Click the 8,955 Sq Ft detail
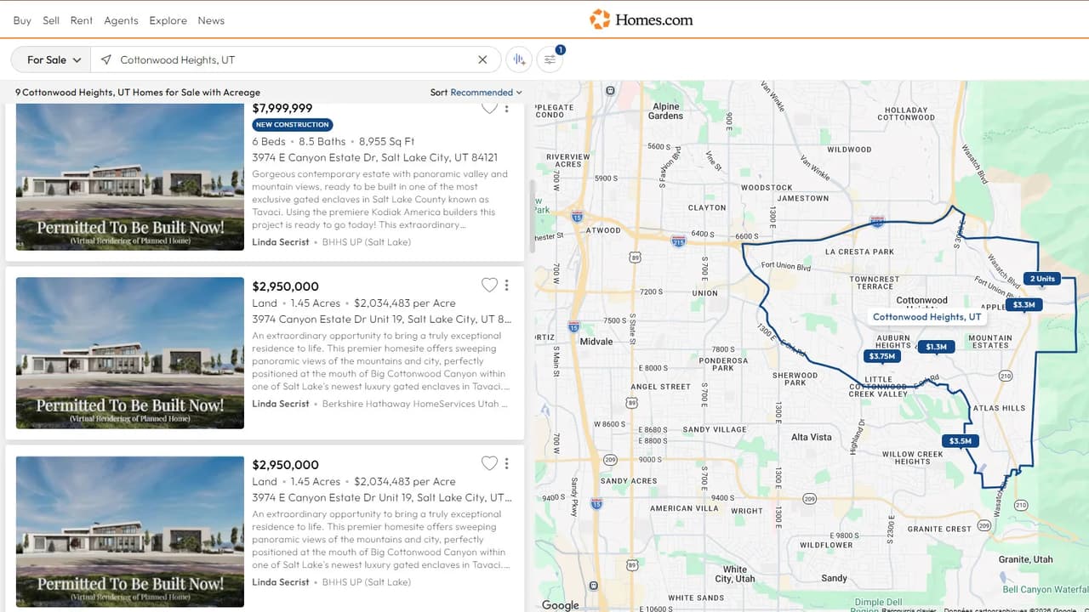This screenshot has height=612, width=1089. pyautogui.click(x=387, y=142)
